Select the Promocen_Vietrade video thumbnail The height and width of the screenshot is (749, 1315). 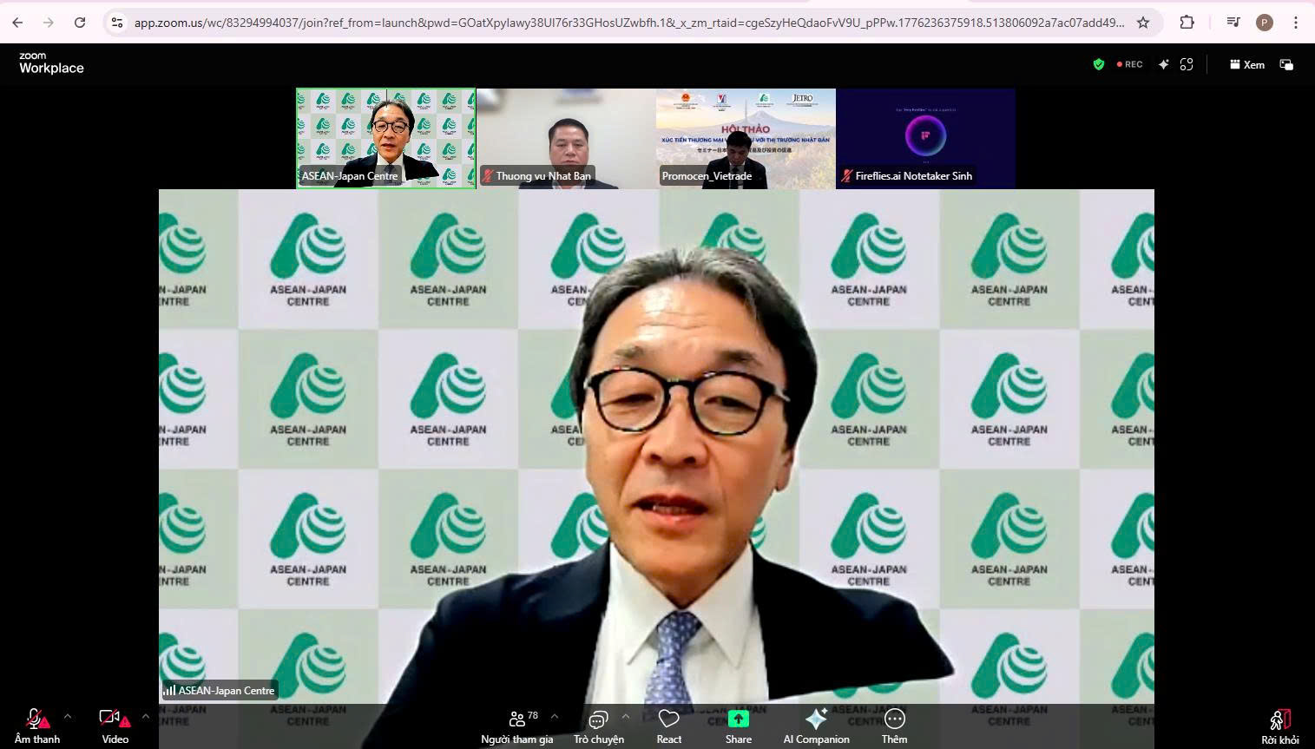pyautogui.click(x=746, y=139)
